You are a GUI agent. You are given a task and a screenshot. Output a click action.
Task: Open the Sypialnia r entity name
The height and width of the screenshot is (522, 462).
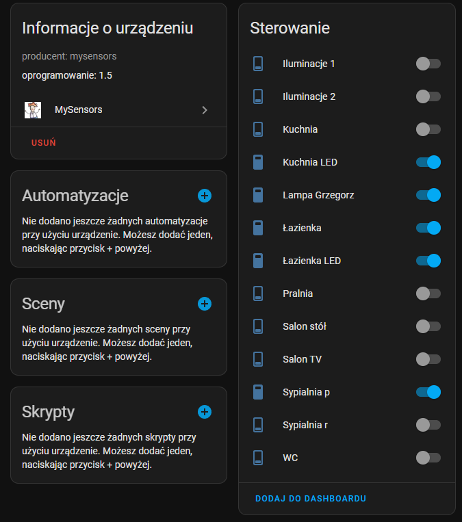click(x=305, y=425)
